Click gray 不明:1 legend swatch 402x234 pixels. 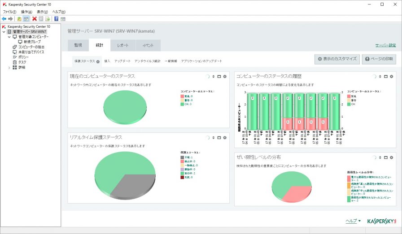tap(182, 157)
